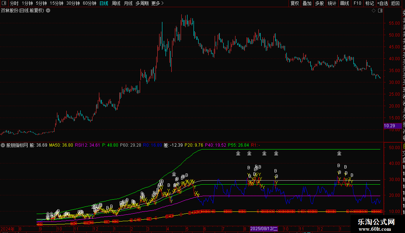Click the MA50: 36.80 indicator value
405x233 pixels.
coord(61,145)
